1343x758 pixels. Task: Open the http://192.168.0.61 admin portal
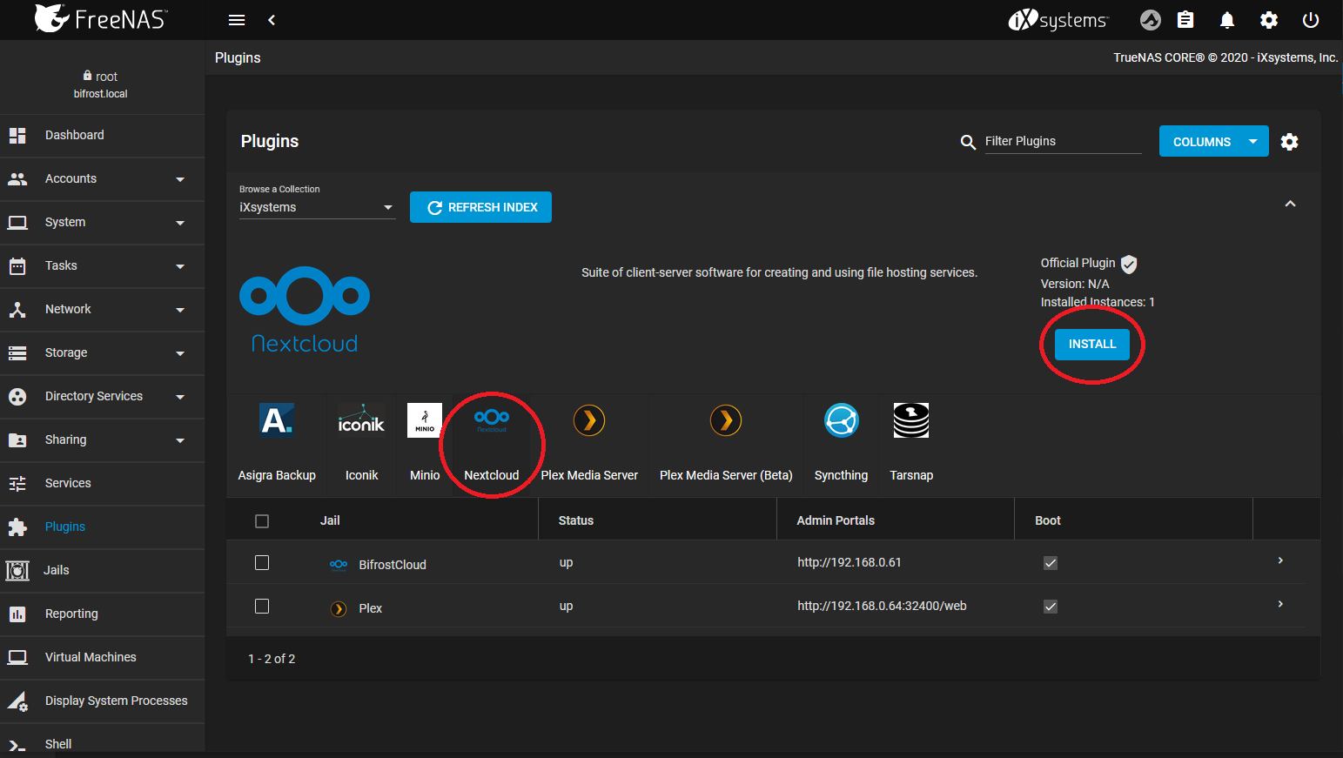point(849,563)
